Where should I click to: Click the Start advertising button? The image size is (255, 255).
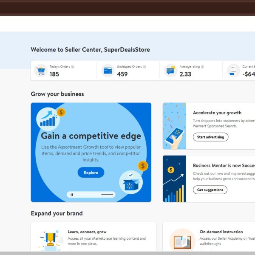210,137
